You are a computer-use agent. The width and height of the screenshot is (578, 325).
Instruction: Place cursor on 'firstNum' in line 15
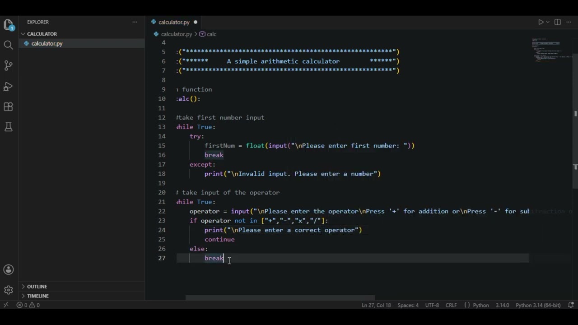(219, 146)
